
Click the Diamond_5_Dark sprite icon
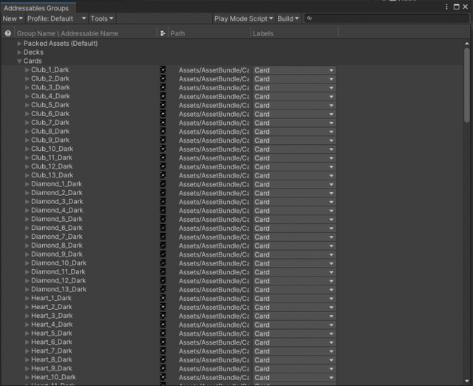[163, 220]
